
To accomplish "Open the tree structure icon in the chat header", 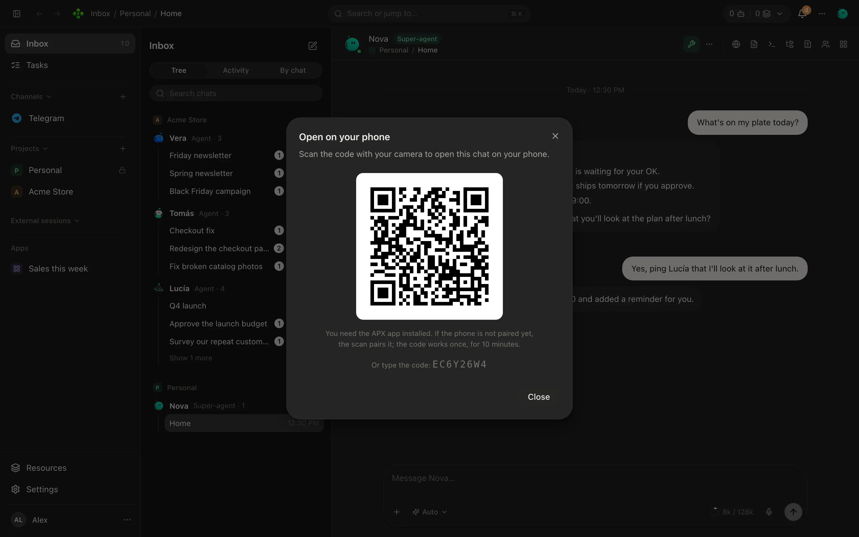I will pyautogui.click(x=790, y=44).
